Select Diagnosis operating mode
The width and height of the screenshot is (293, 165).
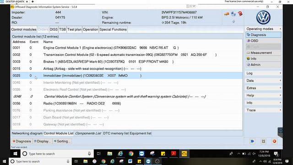click(263, 35)
